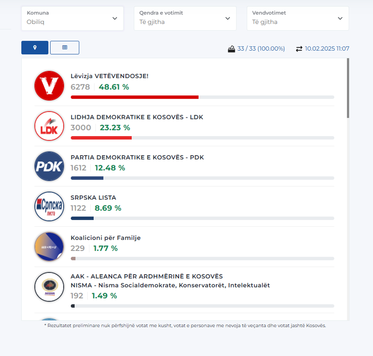The image size is (373, 356).
Task: Click the VETËVENDOSJE red progress bar
Action: [135, 97]
